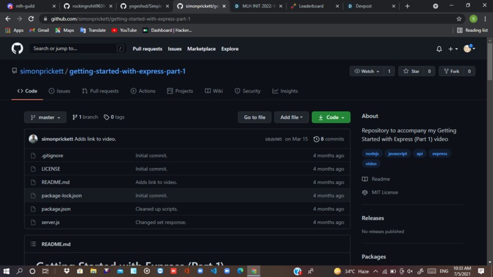Open the Readme link in About
The height and width of the screenshot is (277, 493).
click(x=376, y=179)
